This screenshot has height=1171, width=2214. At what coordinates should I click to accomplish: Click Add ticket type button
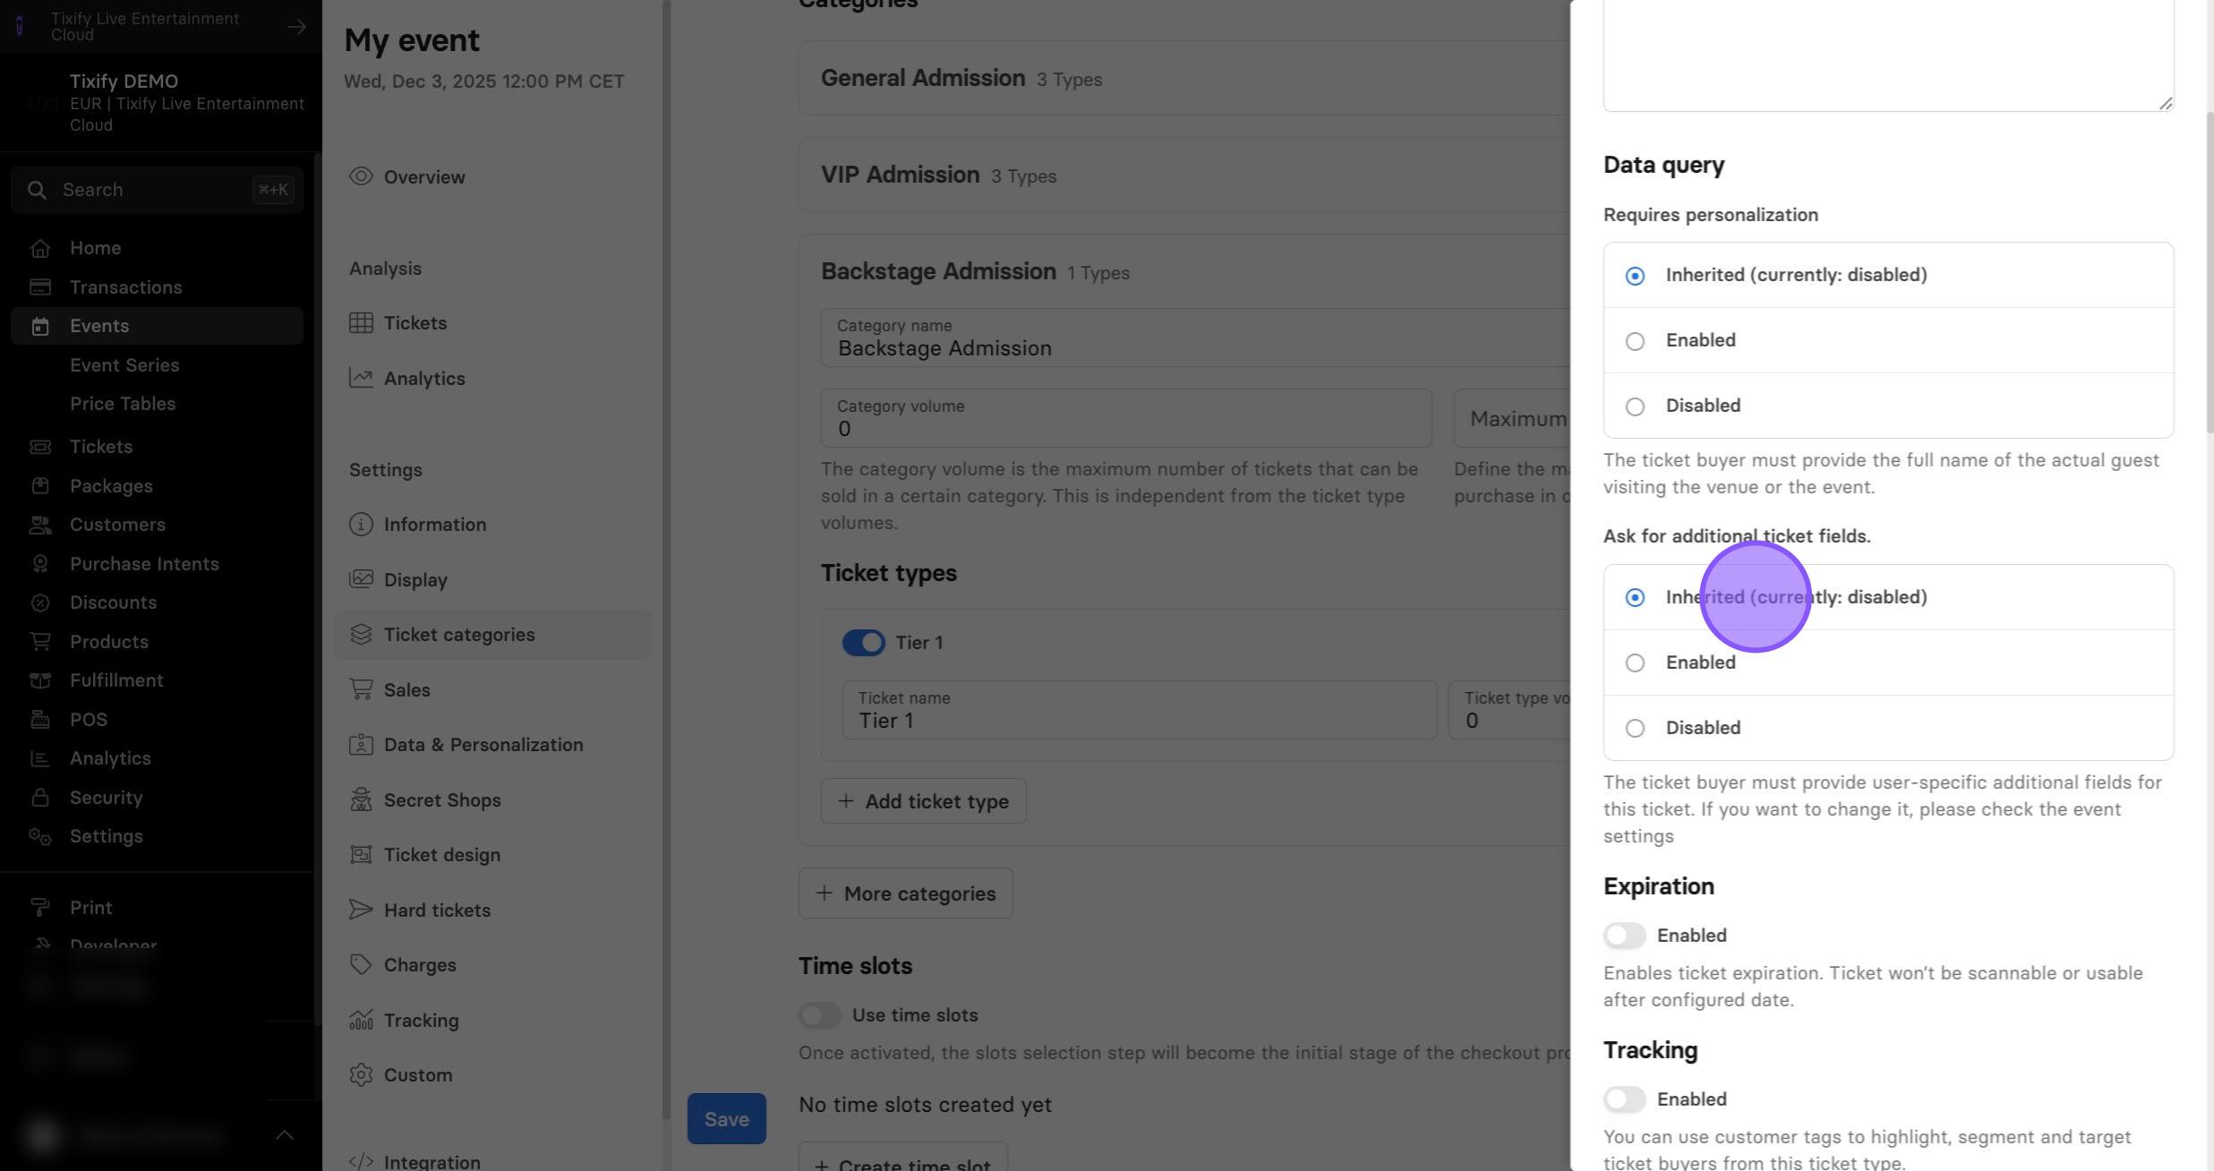[923, 801]
